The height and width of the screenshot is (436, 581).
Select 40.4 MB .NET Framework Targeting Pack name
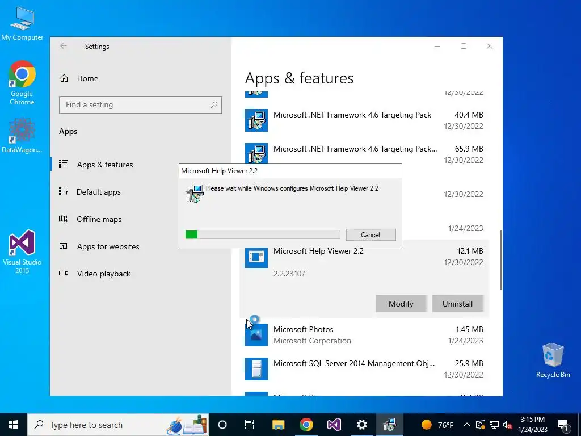tap(352, 115)
